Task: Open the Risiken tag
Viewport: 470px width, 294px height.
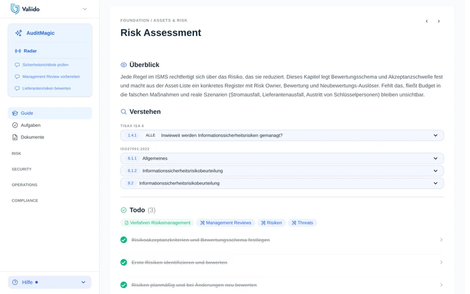Action: pos(272,223)
